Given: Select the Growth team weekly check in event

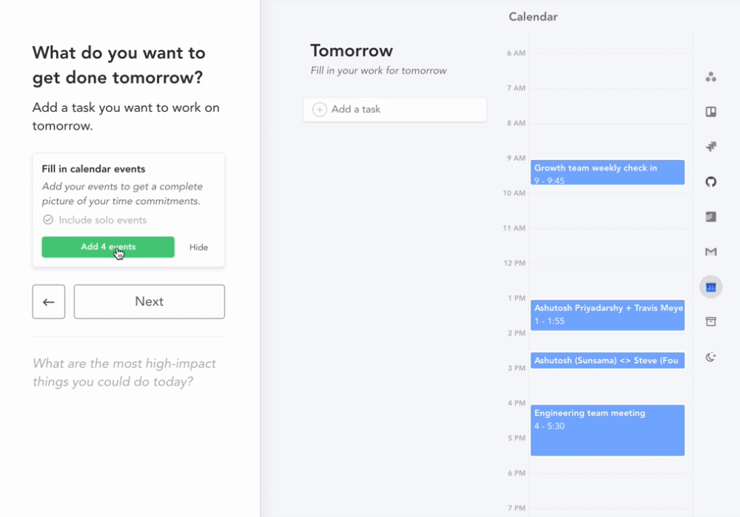Looking at the screenshot, I should (607, 172).
